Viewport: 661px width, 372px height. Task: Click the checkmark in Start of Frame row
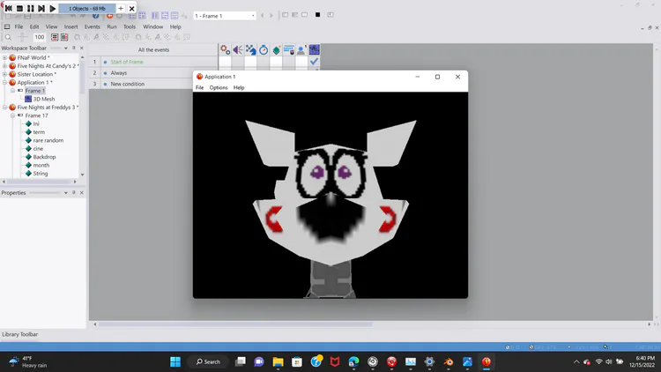(314, 62)
